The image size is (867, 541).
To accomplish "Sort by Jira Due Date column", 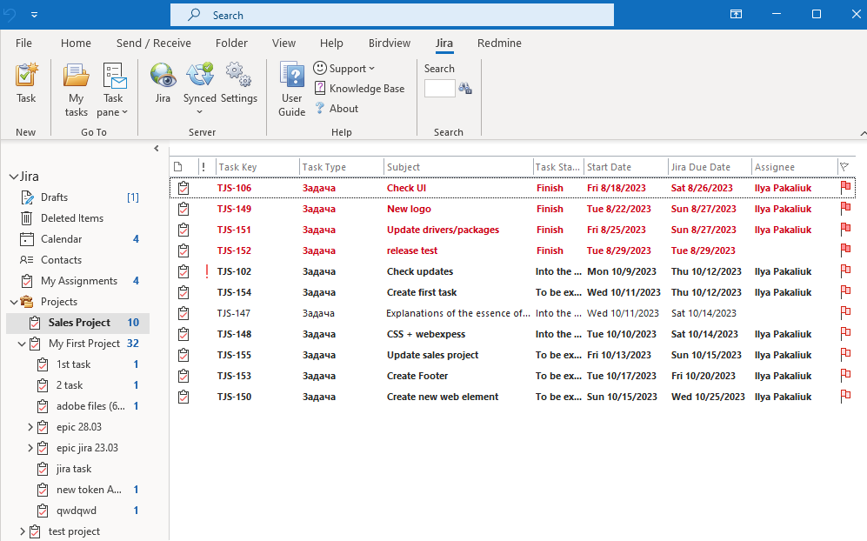I will (710, 167).
